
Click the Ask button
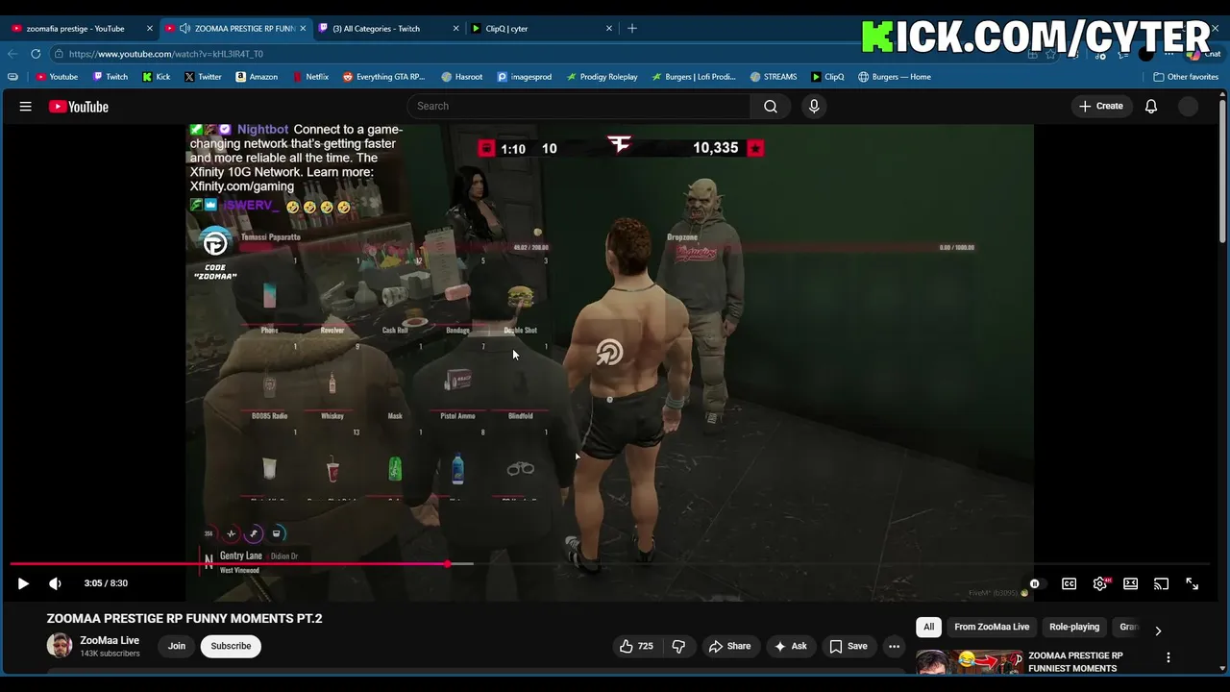[790, 646]
